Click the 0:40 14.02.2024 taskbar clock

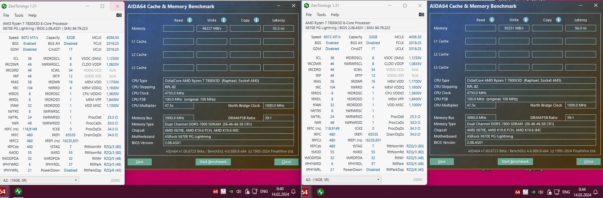280,191
